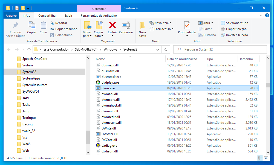Click the Excluir red X icon

[112, 25]
